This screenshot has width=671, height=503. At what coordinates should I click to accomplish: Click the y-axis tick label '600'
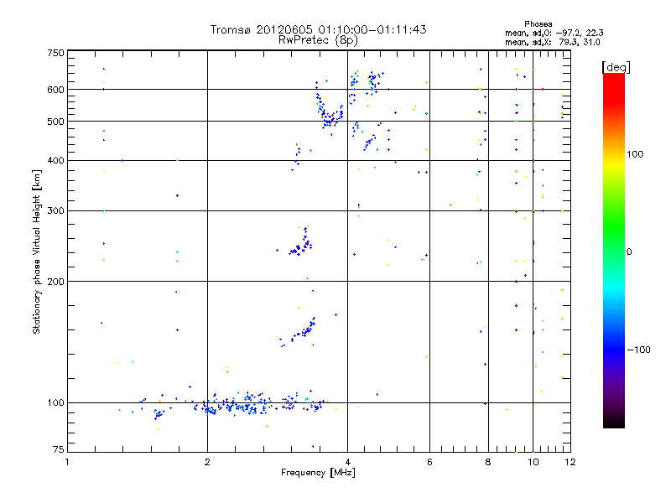coord(55,90)
